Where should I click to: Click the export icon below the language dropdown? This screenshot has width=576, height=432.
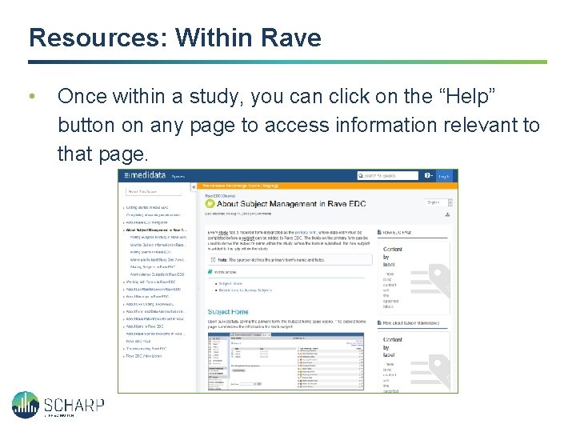click(447, 214)
